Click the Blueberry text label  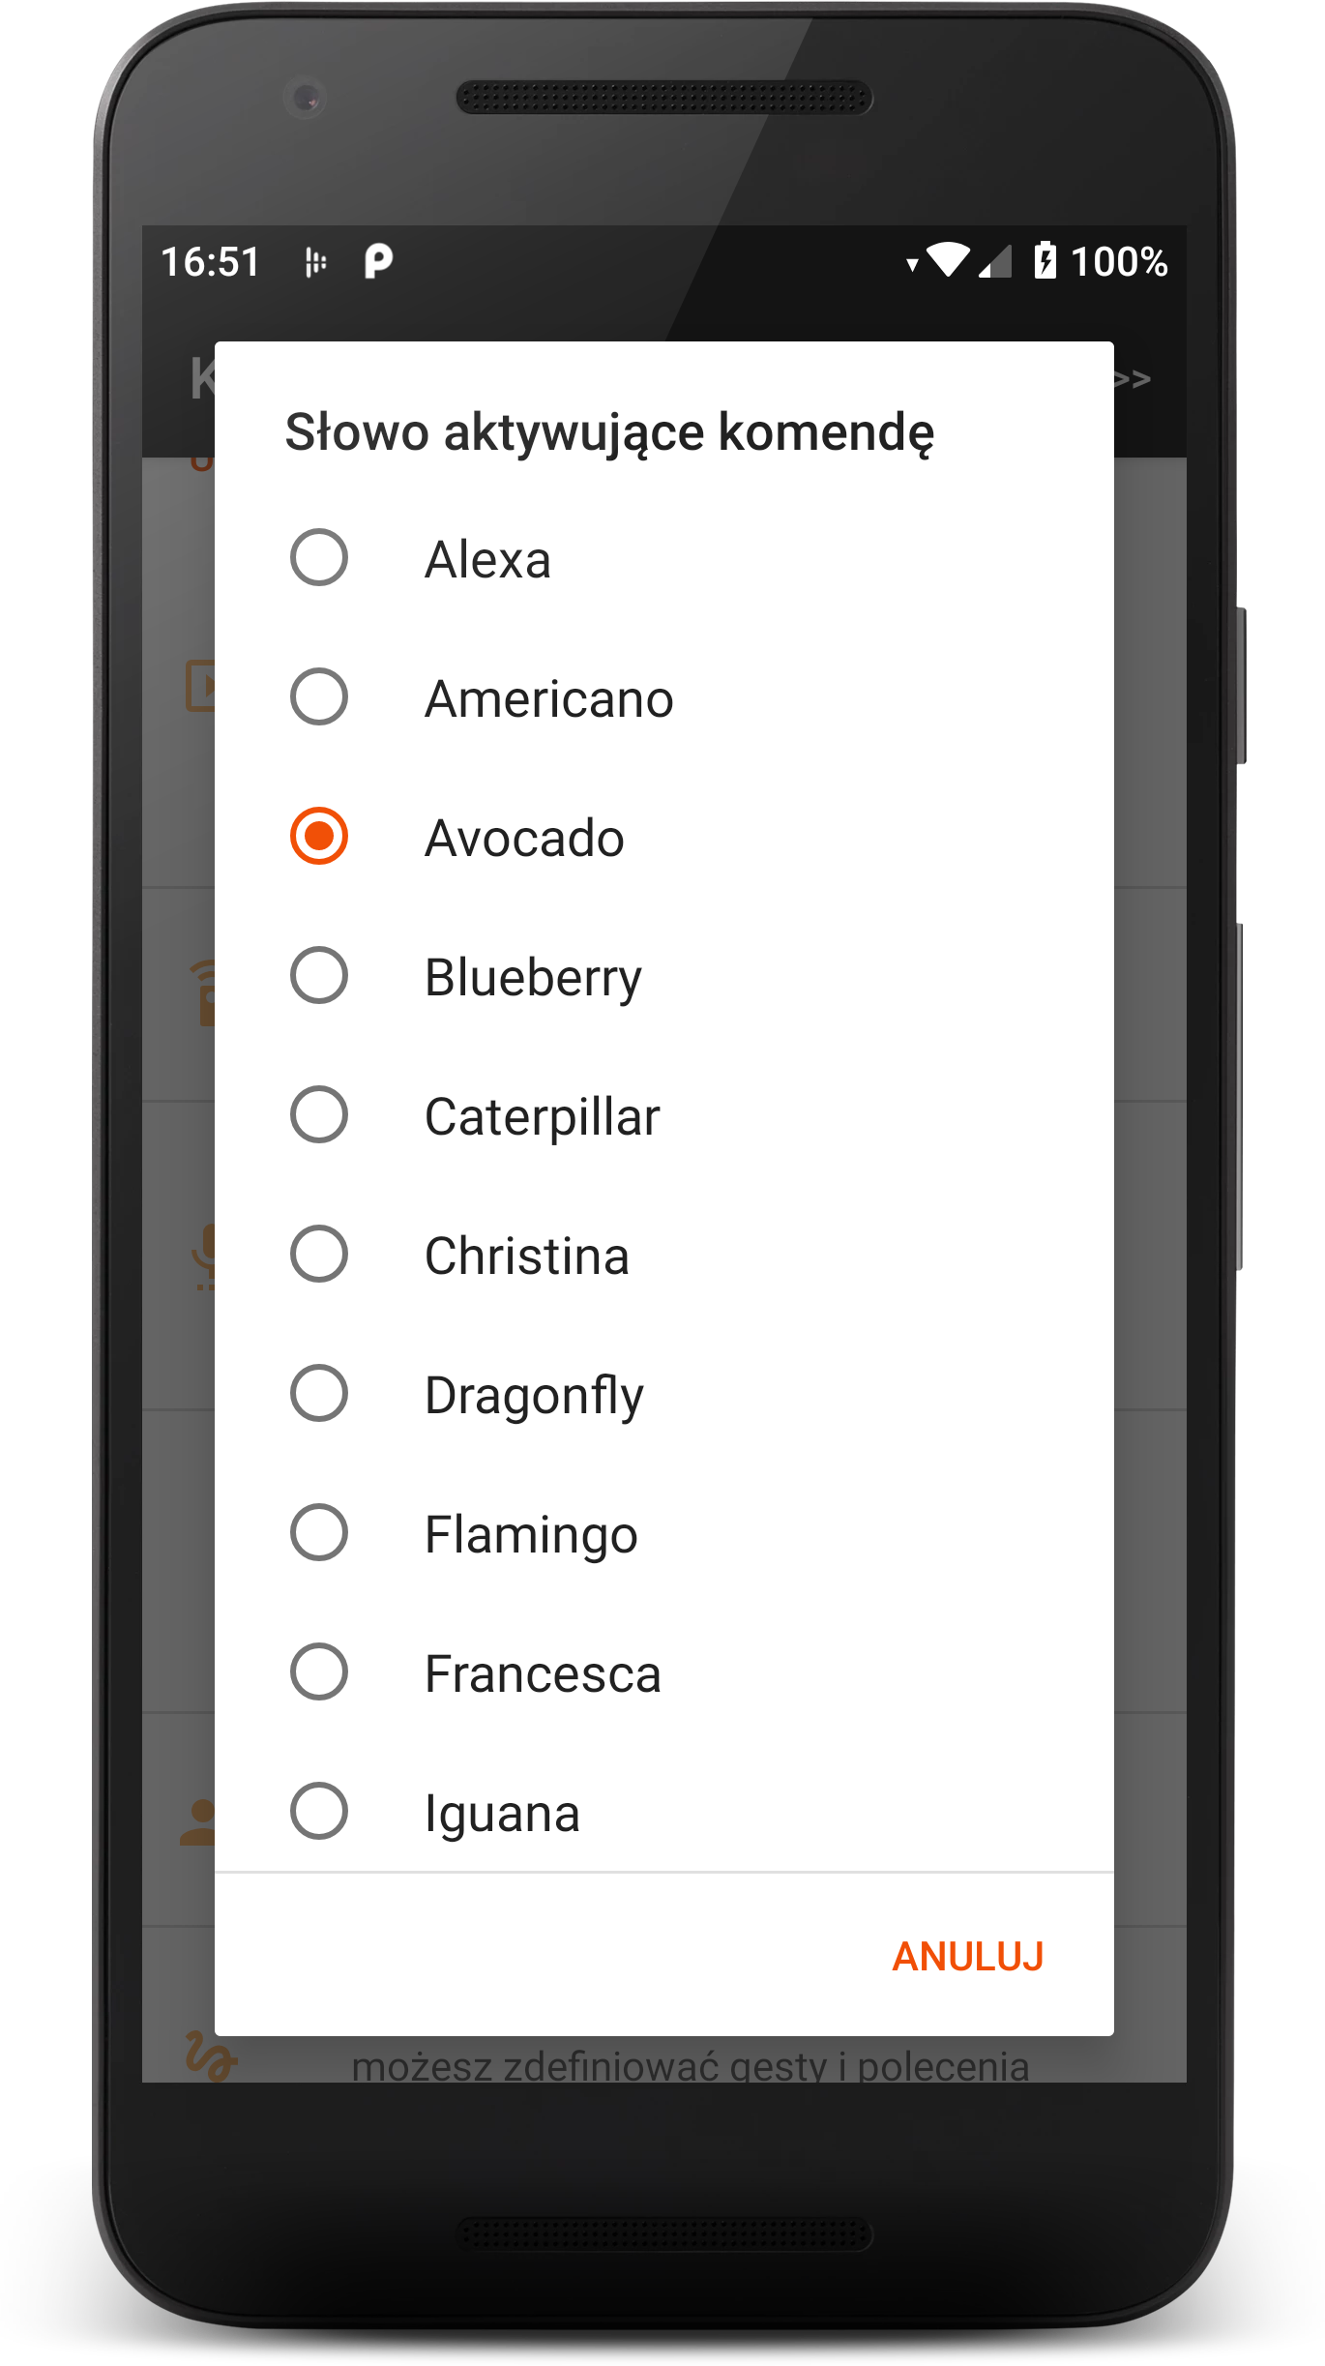coord(533,978)
